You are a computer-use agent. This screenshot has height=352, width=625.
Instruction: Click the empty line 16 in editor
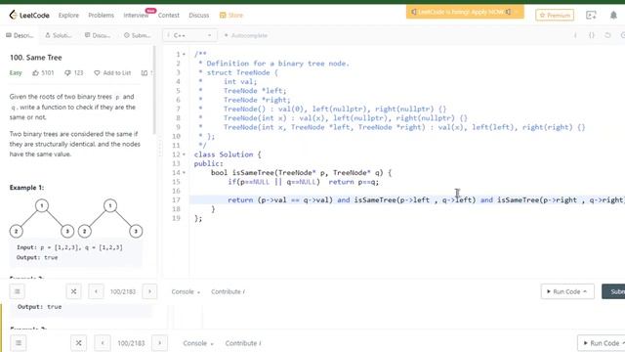pos(407,191)
